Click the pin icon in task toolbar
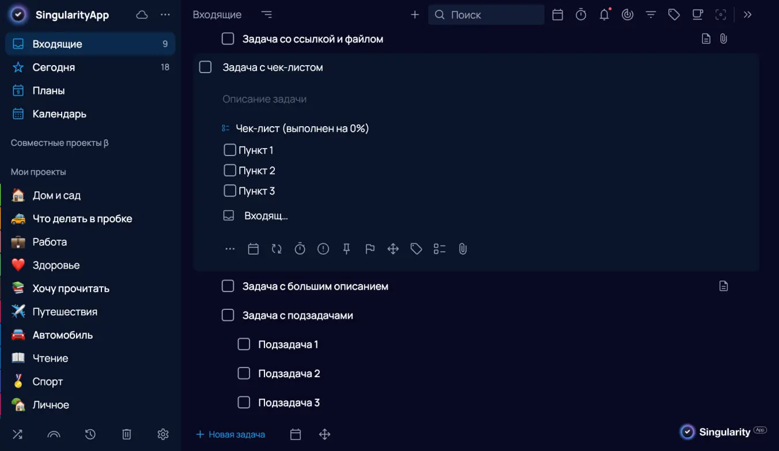This screenshot has width=779, height=451. [x=346, y=249]
